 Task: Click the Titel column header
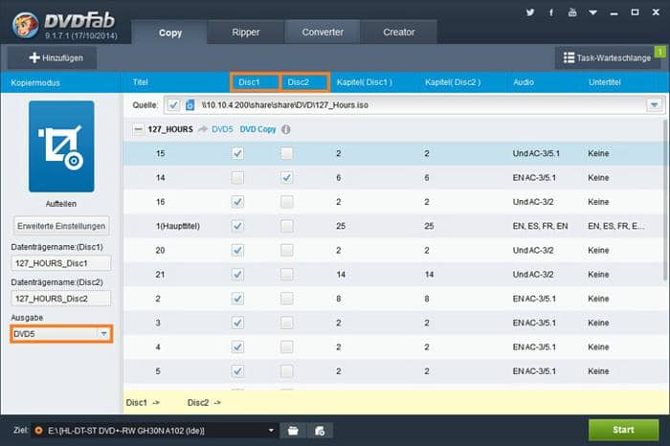point(141,82)
